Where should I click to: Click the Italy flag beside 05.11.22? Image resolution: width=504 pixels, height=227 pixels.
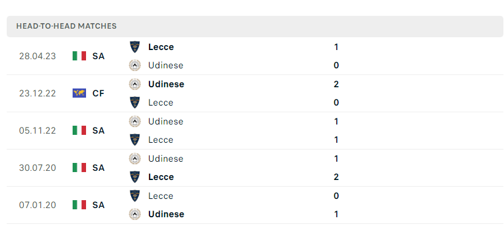79,130
